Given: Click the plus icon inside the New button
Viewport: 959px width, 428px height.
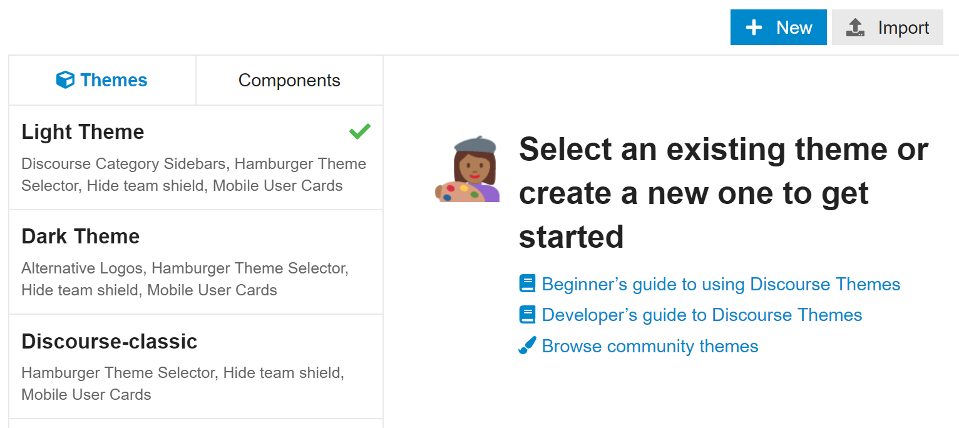Looking at the screenshot, I should click(x=754, y=27).
